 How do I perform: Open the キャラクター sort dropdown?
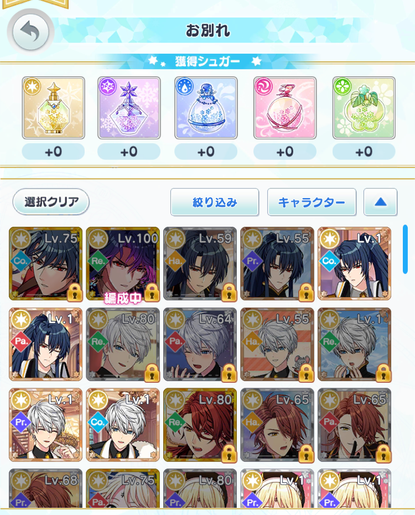click(x=312, y=202)
